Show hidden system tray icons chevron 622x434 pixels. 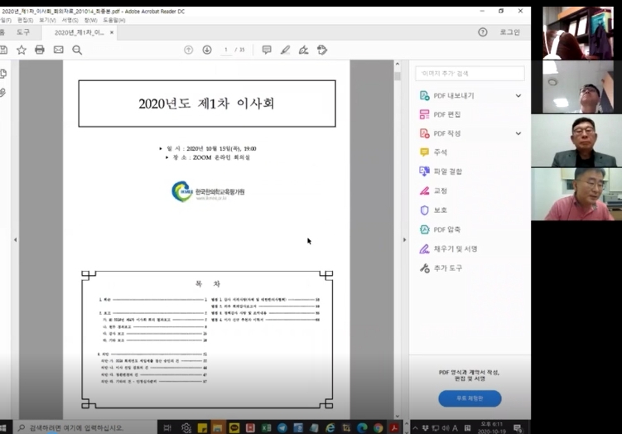click(x=415, y=427)
